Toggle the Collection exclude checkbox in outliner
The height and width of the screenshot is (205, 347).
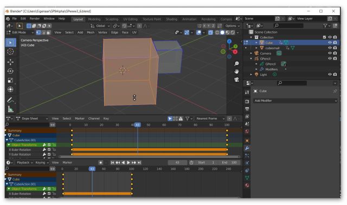pos(324,37)
